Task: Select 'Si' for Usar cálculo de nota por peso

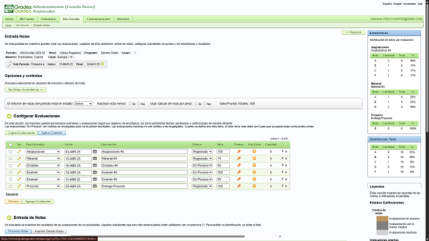Action: pyautogui.click(x=196, y=104)
